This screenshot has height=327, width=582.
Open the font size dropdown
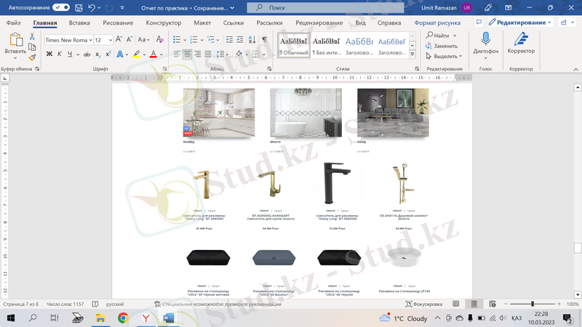[111, 40]
